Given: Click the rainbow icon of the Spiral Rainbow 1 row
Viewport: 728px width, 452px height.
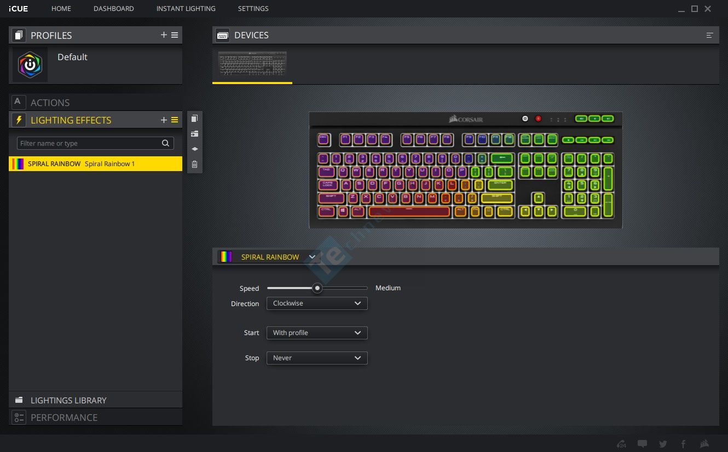Looking at the screenshot, I should pos(18,164).
